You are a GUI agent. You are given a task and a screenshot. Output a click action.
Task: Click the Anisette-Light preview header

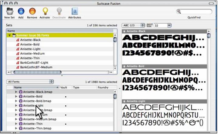(x=164, y=101)
